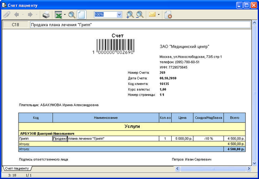The image size is (259, 179).
Task: Click the address line 'ул.Новослободская'
Action: pos(191,57)
